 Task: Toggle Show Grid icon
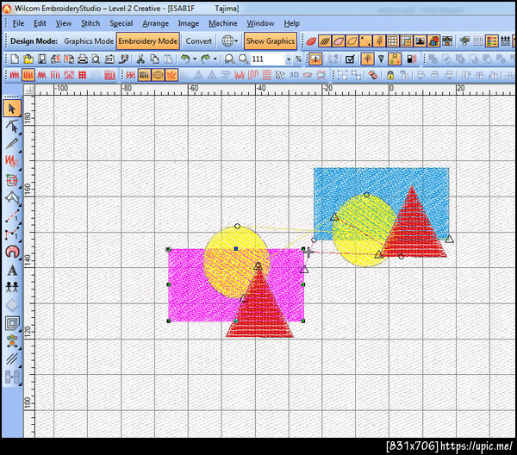point(392,41)
